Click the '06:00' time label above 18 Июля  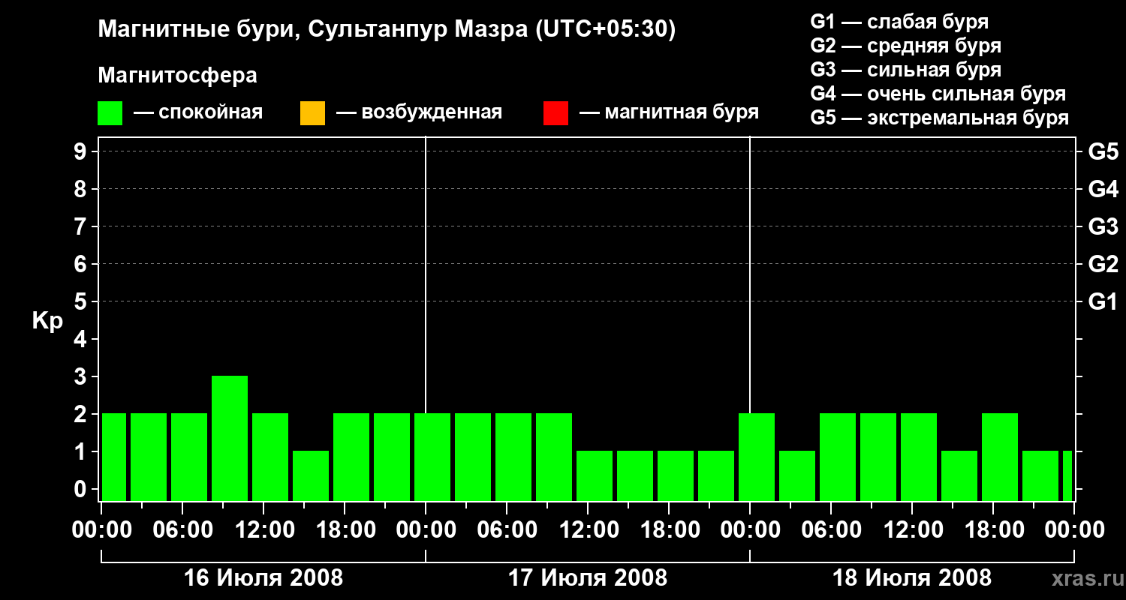pos(831,530)
